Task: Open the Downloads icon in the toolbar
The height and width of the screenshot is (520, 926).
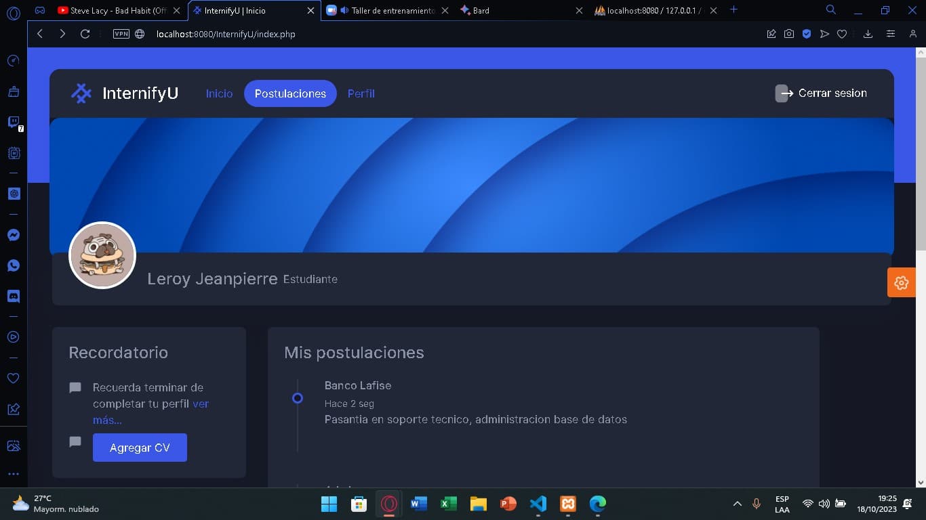Action: [868, 33]
